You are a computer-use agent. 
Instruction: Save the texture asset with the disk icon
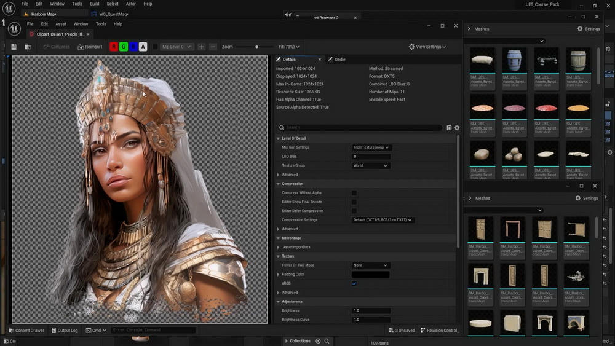click(14, 47)
